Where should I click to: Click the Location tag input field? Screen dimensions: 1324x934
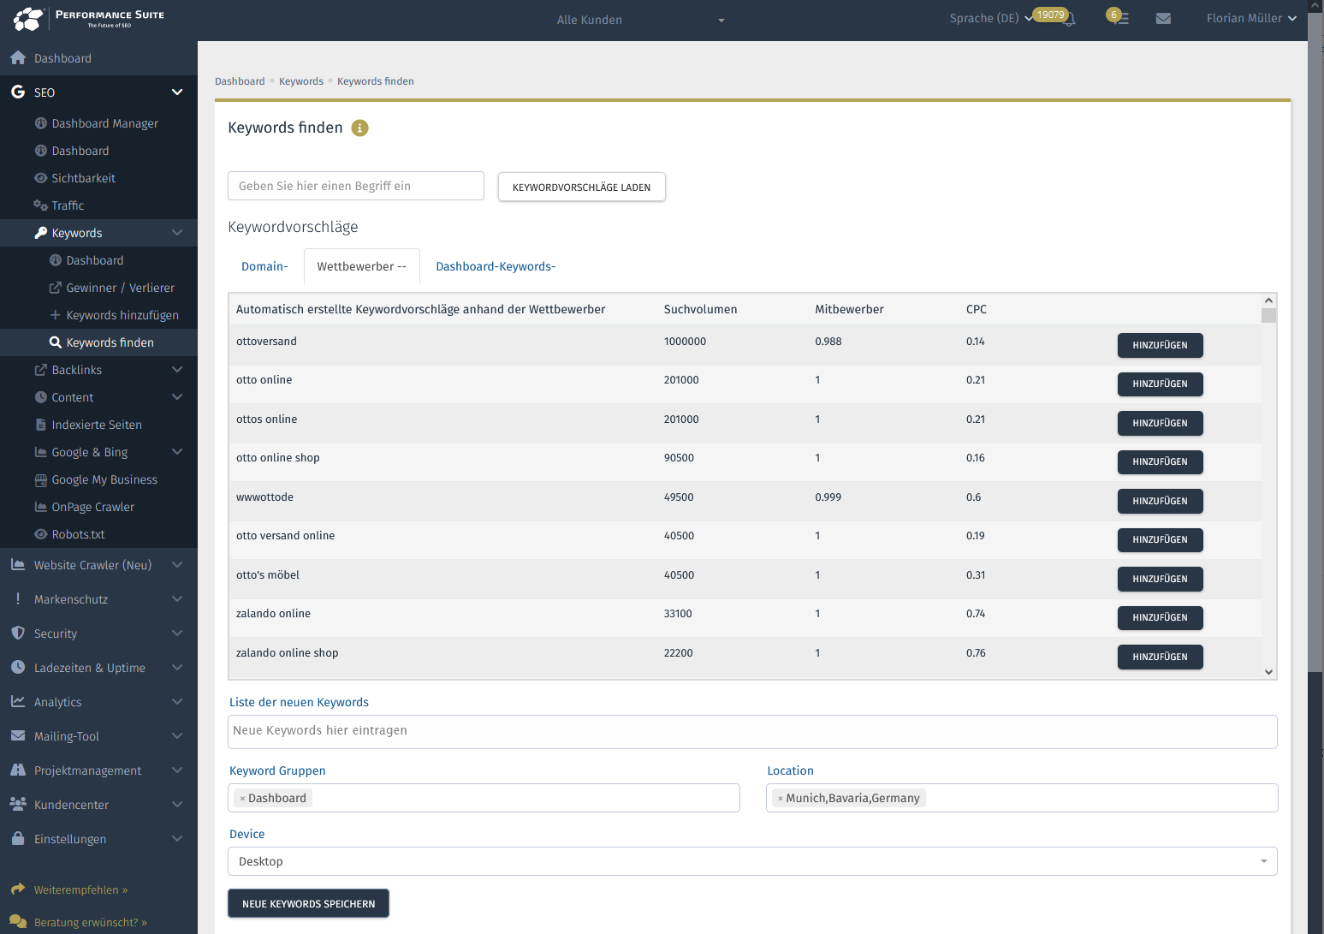point(1022,798)
